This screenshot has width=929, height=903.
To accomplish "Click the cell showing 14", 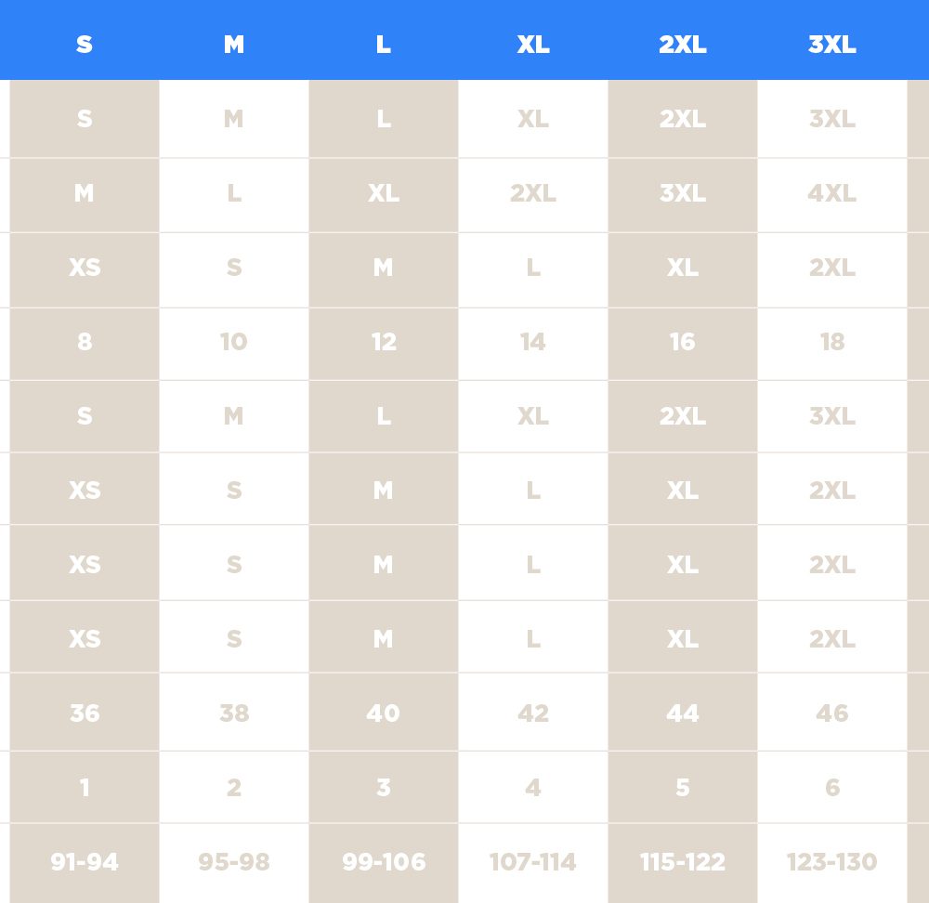I will [x=533, y=342].
